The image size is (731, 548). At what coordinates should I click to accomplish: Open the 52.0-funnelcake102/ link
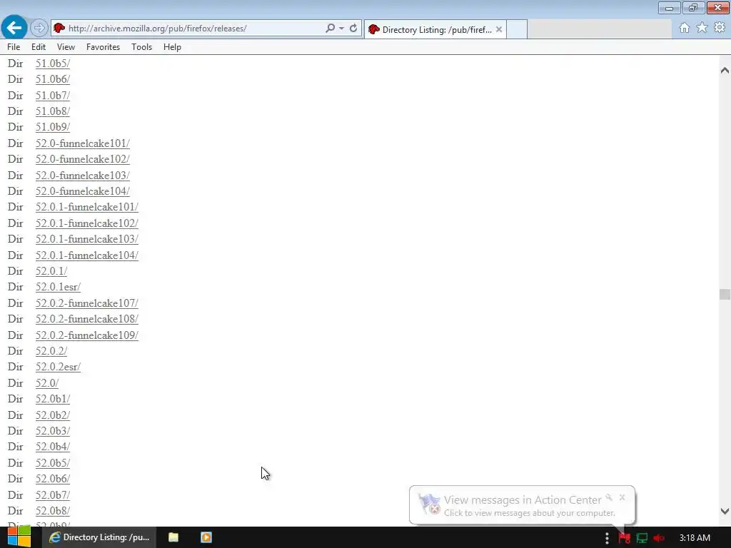(x=83, y=159)
